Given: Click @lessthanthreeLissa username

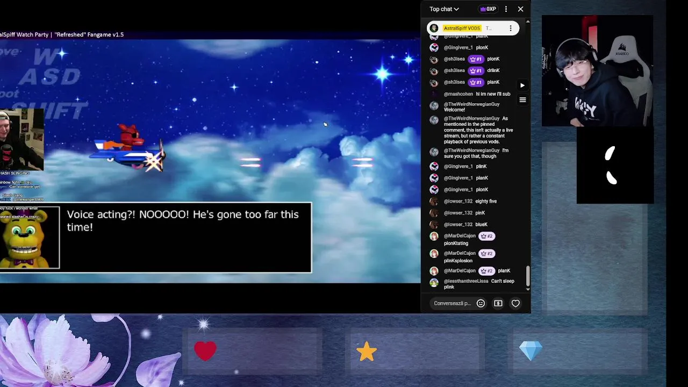Looking at the screenshot, I should 466,281.
